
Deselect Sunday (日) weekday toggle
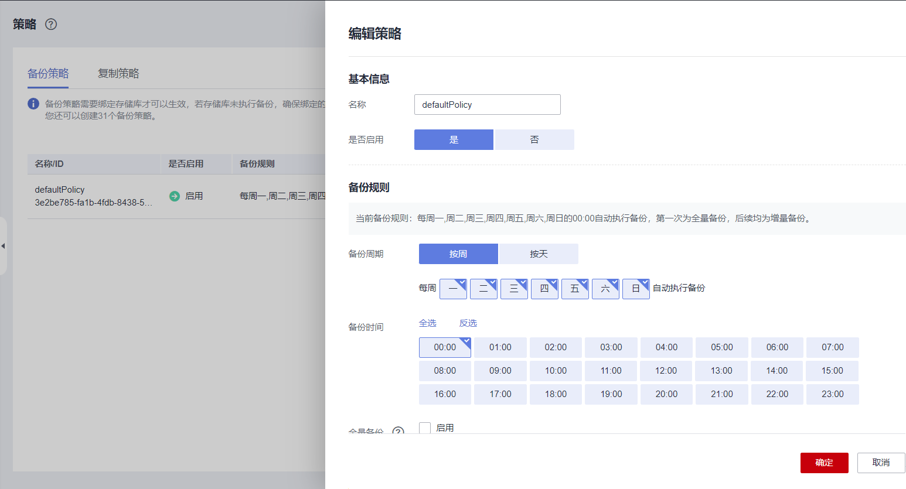pos(636,289)
